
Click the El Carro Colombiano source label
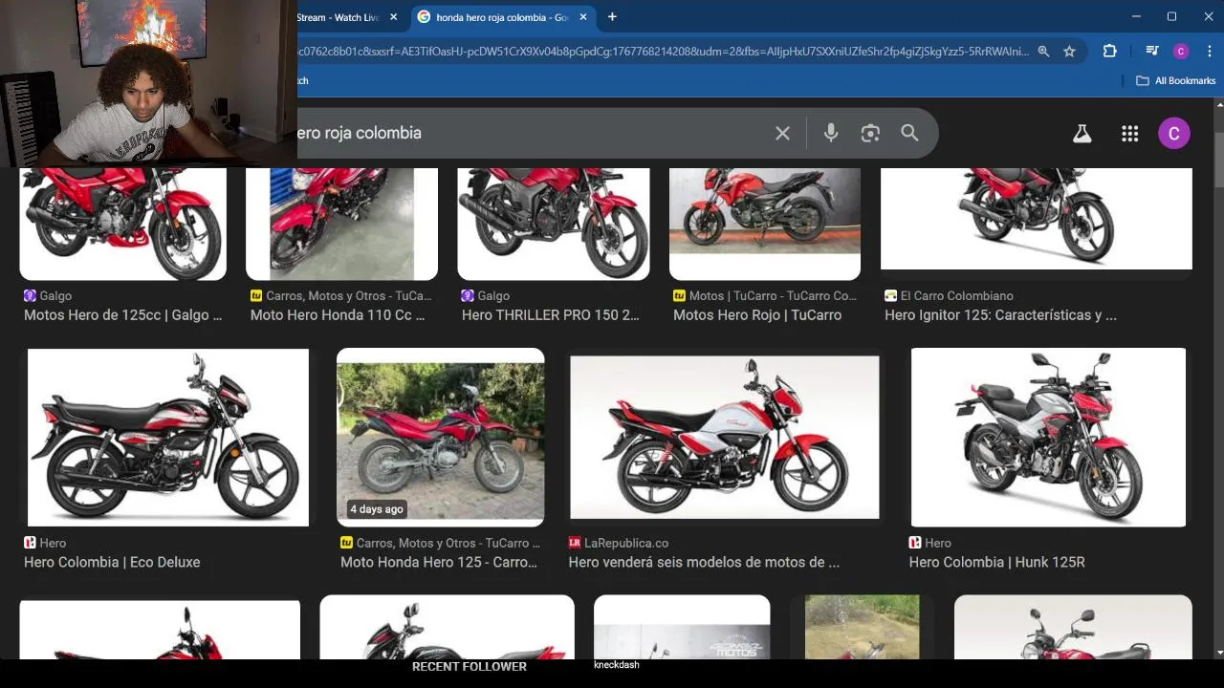click(956, 296)
